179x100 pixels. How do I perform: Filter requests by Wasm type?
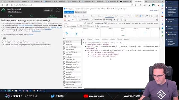pyautogui.click(x=144, y=23)
